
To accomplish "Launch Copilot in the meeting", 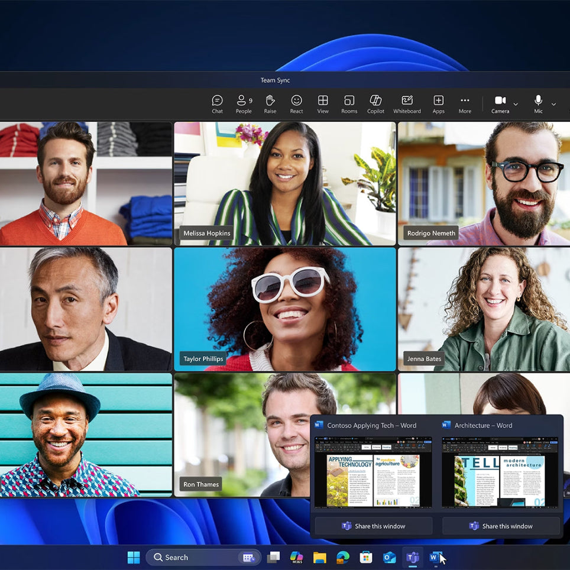I will [375, 104].
